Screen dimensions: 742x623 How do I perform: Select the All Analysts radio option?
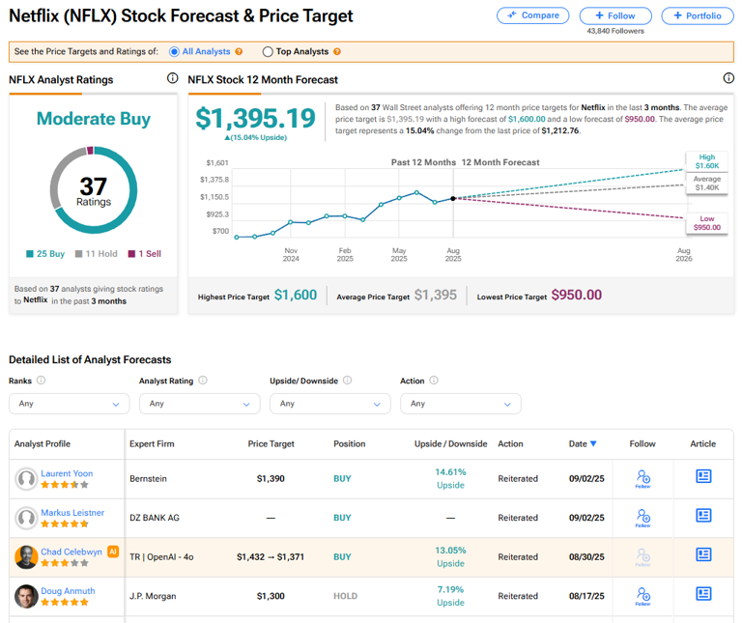pos(174,51)
